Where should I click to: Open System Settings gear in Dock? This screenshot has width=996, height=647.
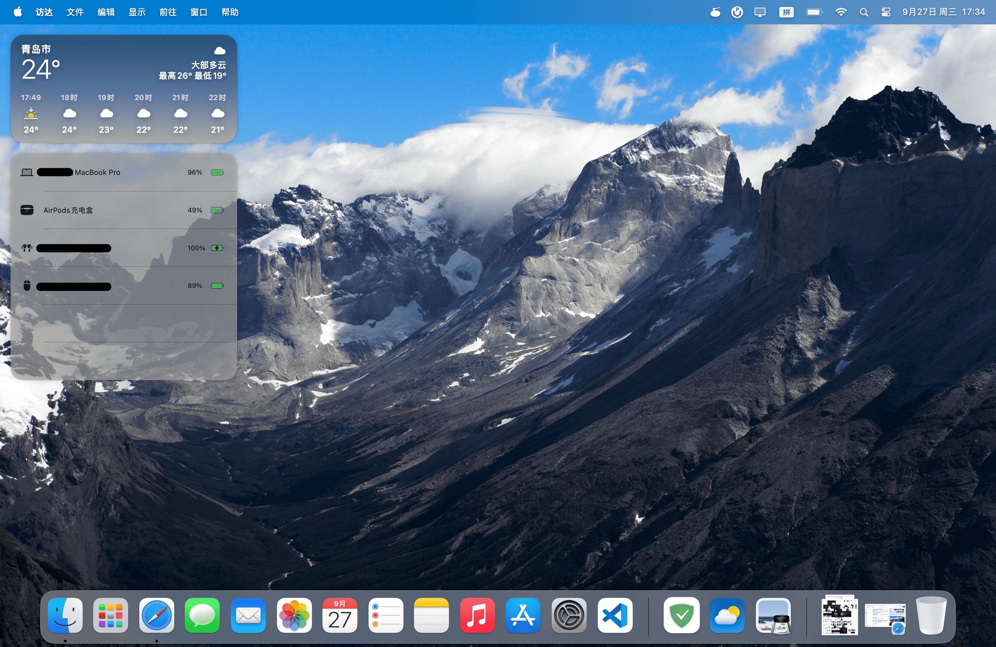tap(569, 615)
